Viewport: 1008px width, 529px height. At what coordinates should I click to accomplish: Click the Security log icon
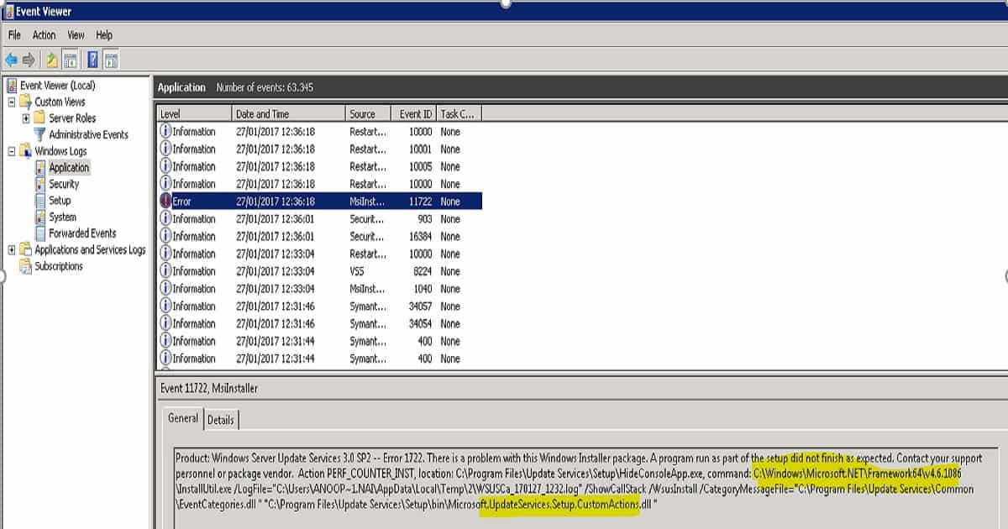[41, 184]
